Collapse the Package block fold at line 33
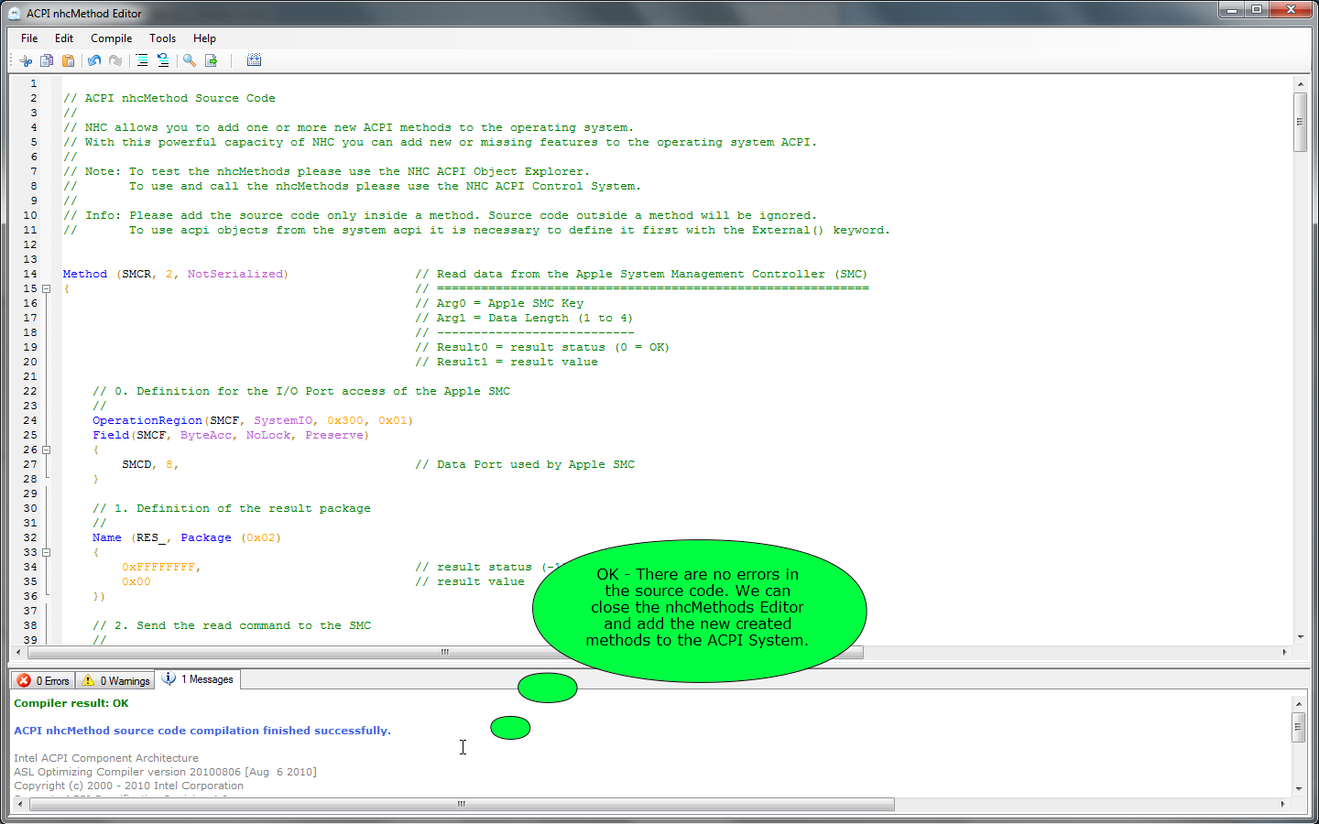This screenshot has height=824, width=1319. coord(46,552)
